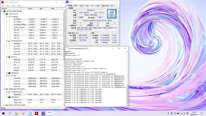The width and height of the screenshot is (206, 116).
Task: Click the lightning icon beside Voltages
Action: point(9,16)
